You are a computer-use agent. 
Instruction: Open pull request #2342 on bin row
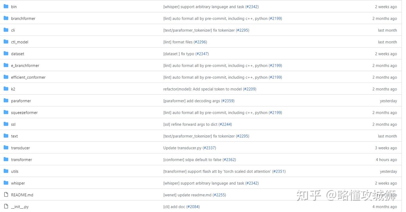[252, 7]
